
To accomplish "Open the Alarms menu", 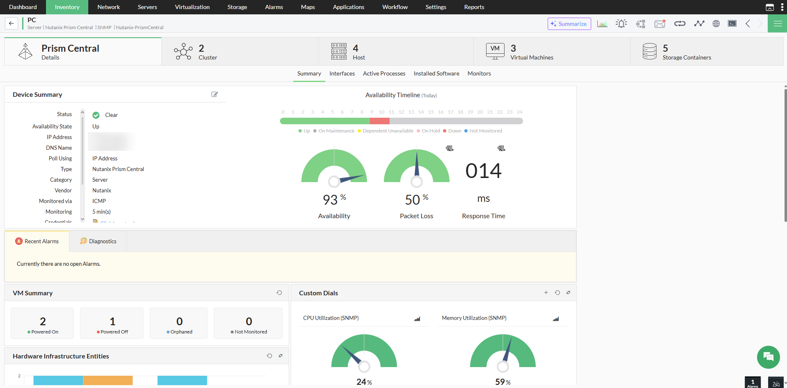I will [274, 7].
